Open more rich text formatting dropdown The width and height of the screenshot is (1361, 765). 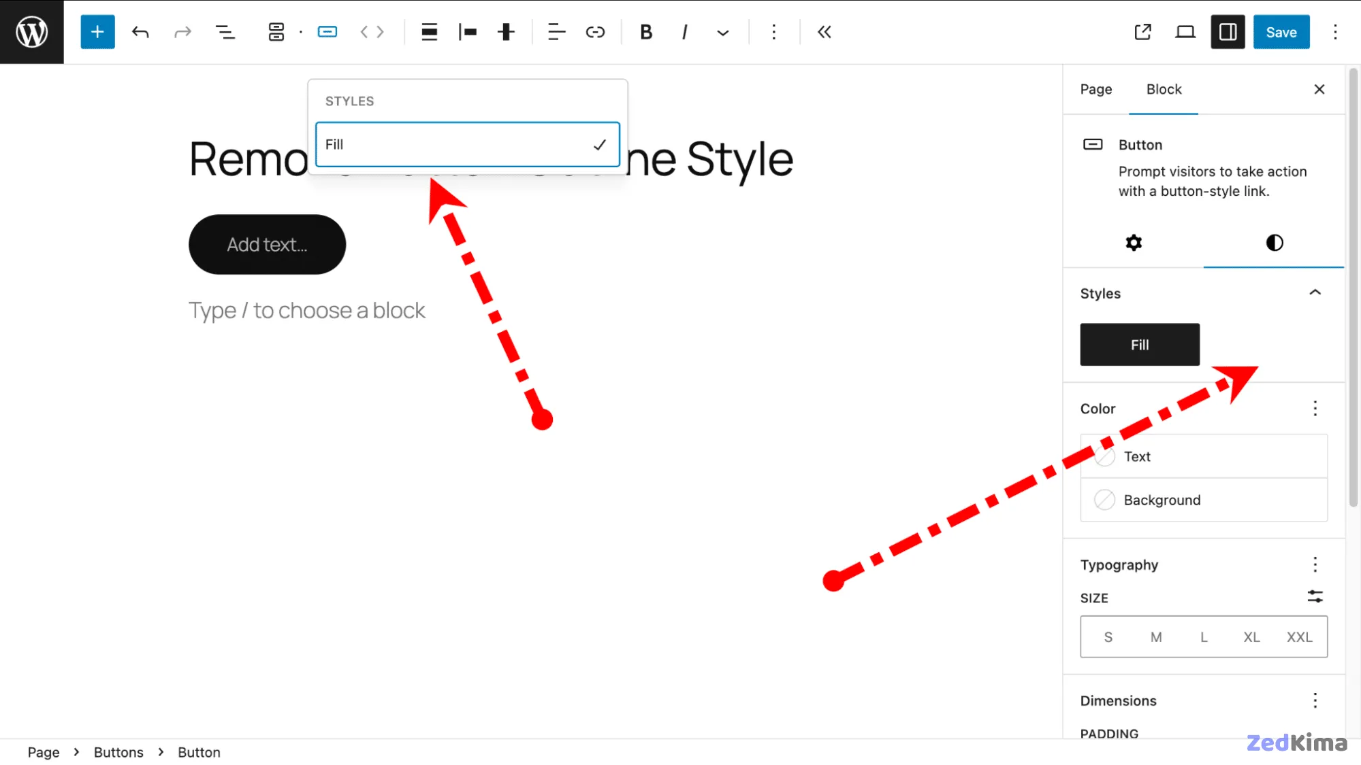722,31
